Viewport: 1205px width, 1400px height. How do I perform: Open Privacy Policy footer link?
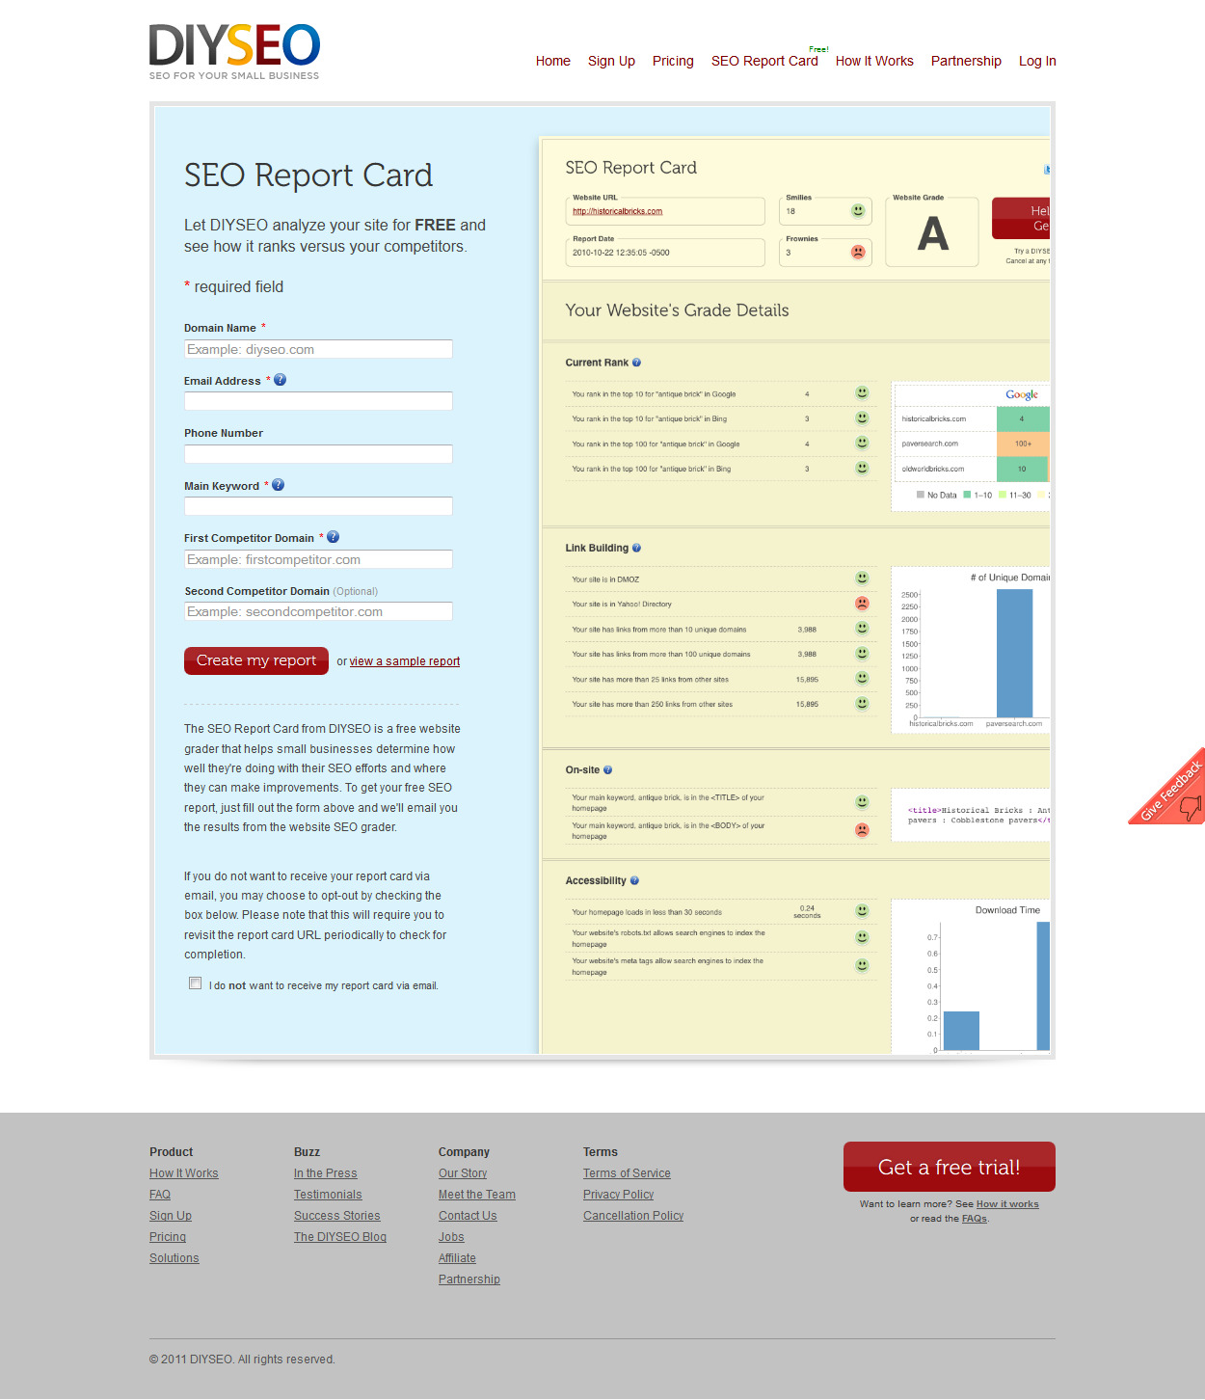618,1195
